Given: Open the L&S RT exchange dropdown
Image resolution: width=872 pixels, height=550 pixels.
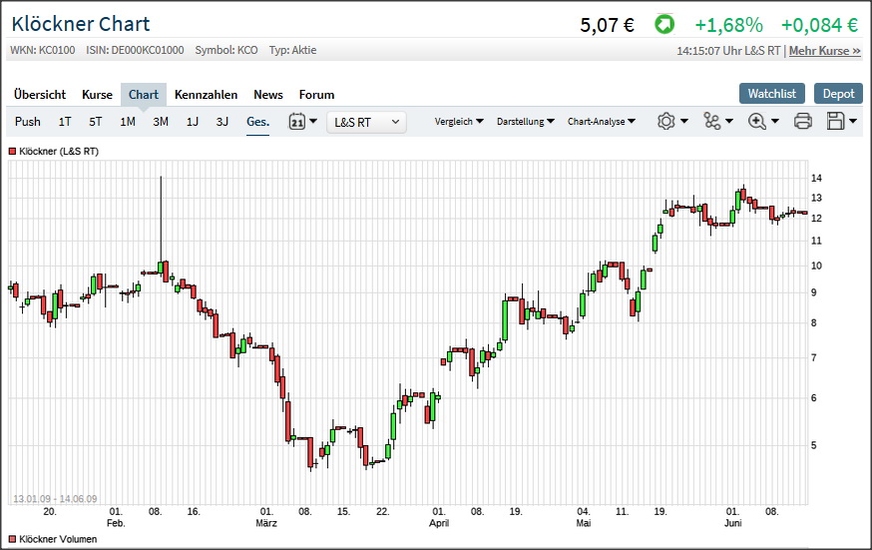Looking at the screenshot, I should [x=366, y=123].
